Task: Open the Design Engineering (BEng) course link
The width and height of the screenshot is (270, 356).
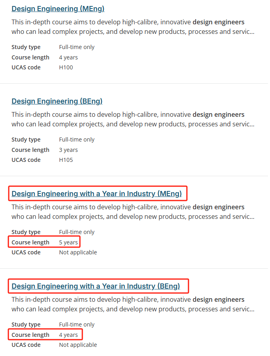Action: (x=57, y=101)
